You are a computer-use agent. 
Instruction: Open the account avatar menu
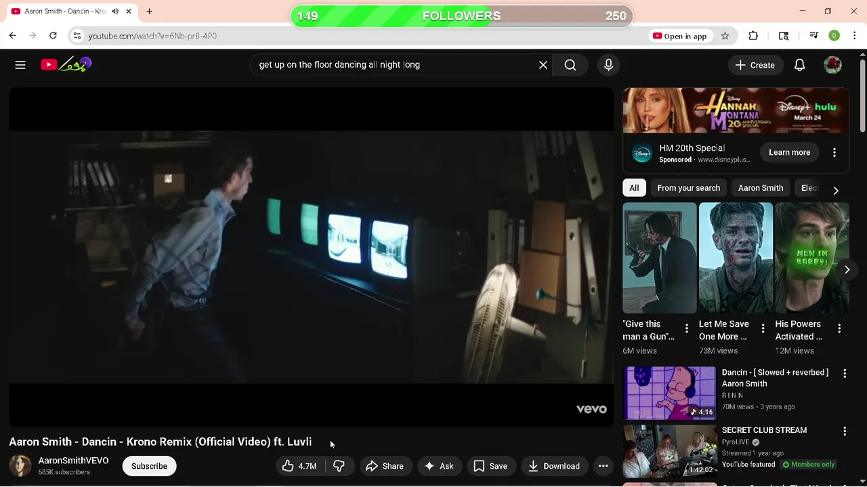pyautogui.click(x=832, y=65)
